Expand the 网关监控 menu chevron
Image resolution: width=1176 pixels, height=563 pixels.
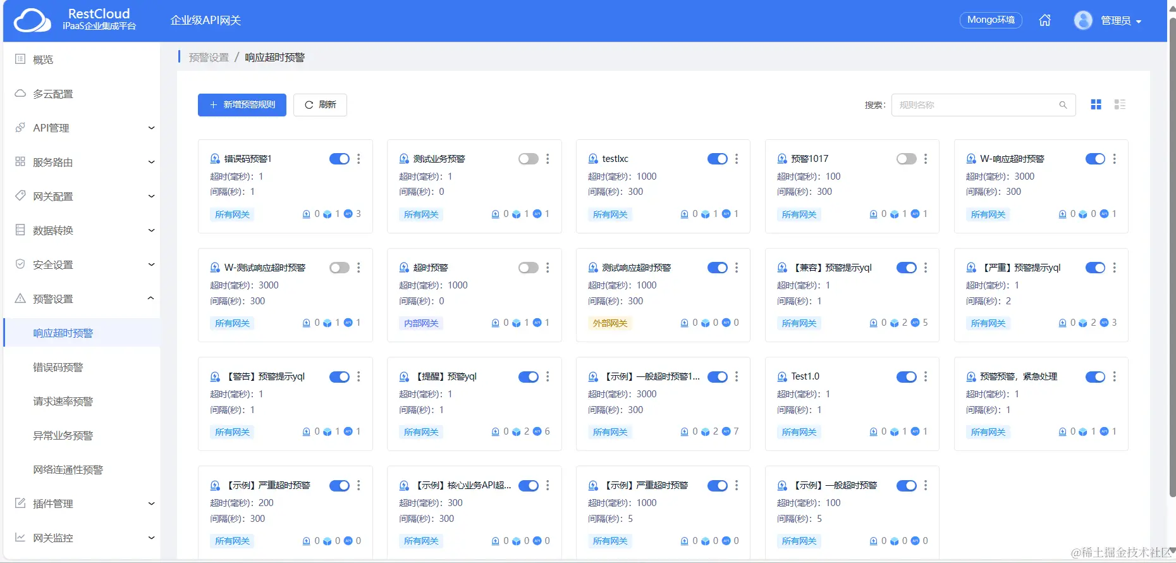151,538
